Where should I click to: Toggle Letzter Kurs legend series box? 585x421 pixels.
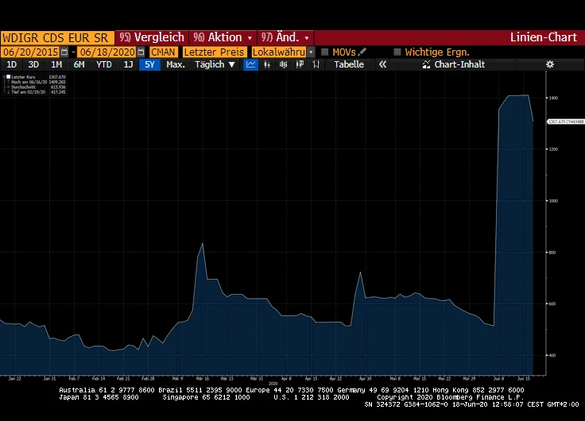(x=8, y=77)
